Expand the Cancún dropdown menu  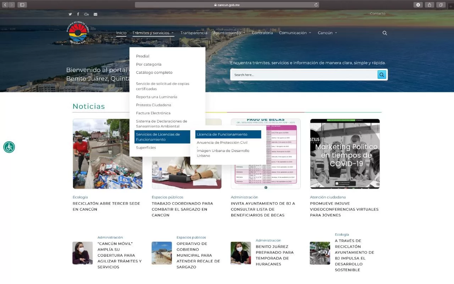[x=327, y=33]
